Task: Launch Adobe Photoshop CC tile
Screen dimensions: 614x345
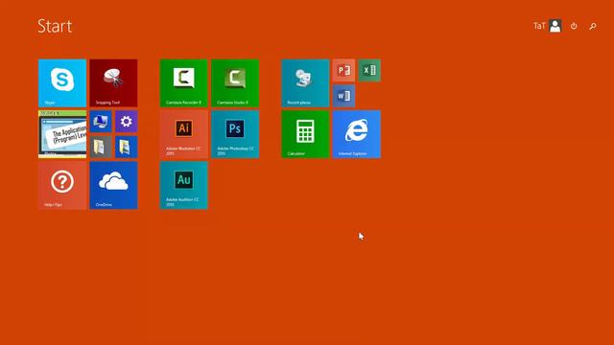Action: point(235,134)
